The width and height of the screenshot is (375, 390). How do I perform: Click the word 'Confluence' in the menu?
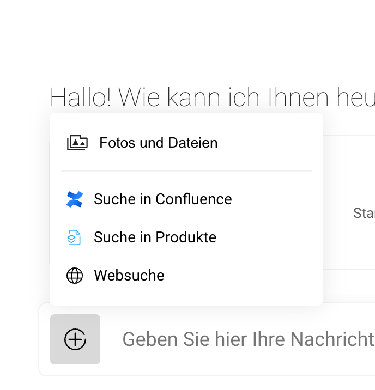click(193, 199)
